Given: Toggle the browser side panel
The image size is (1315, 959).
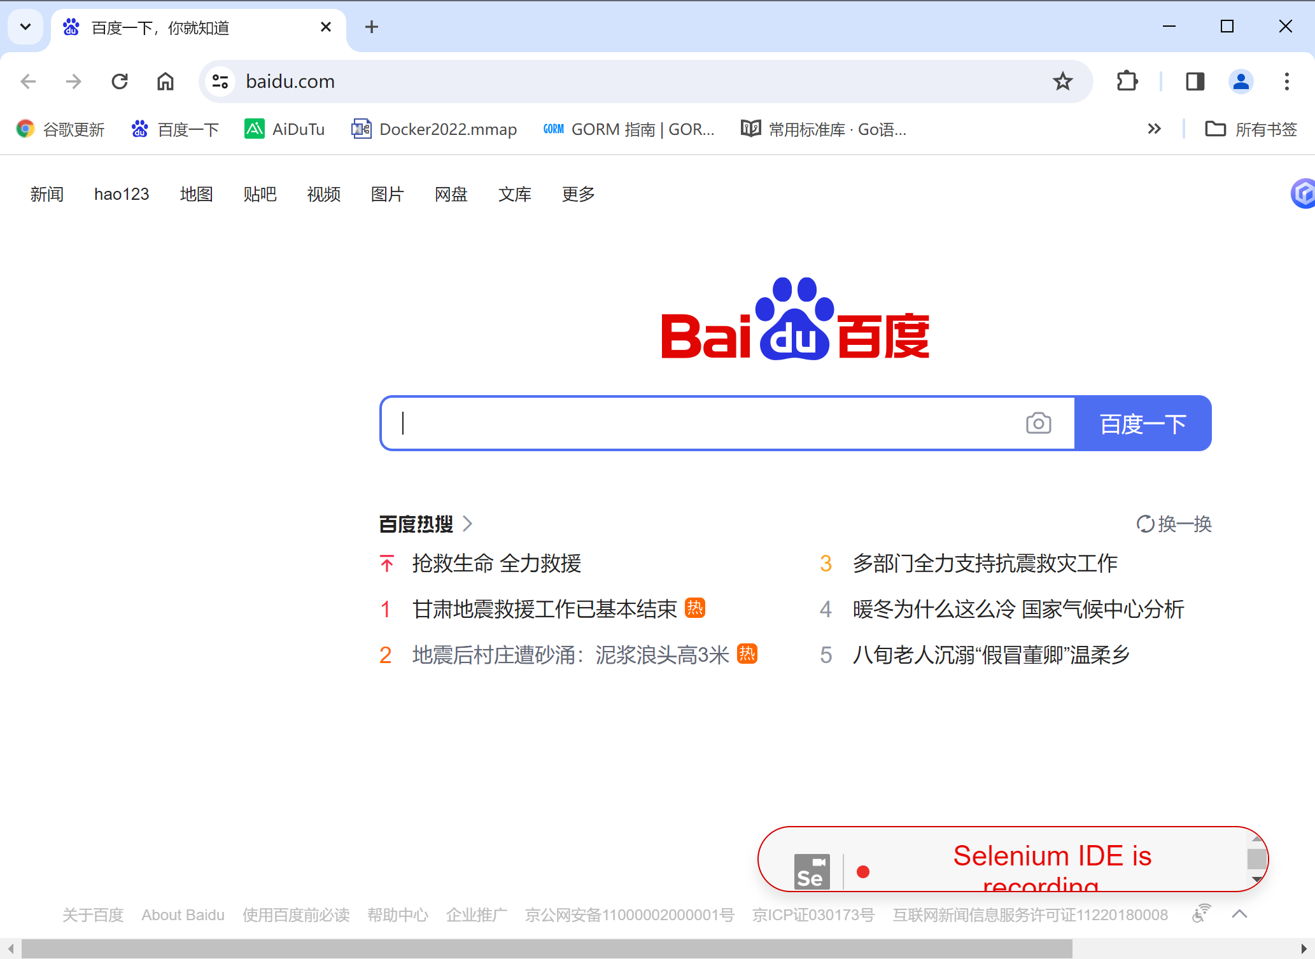Looking at the screenshot, I should (1195, 81).
